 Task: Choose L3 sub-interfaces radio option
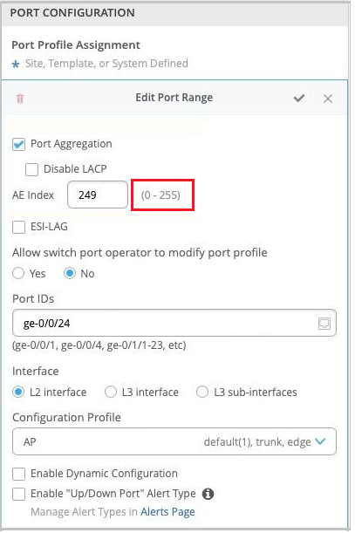[202, 392]
